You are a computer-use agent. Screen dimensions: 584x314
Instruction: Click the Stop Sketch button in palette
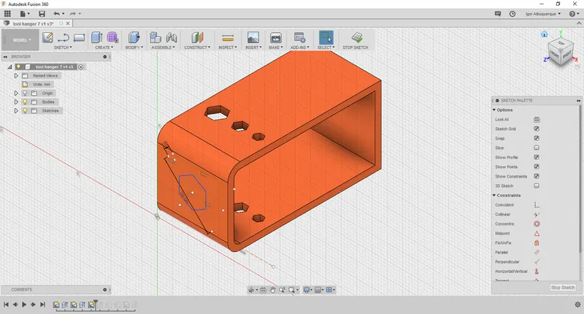(x=563, y=288)
